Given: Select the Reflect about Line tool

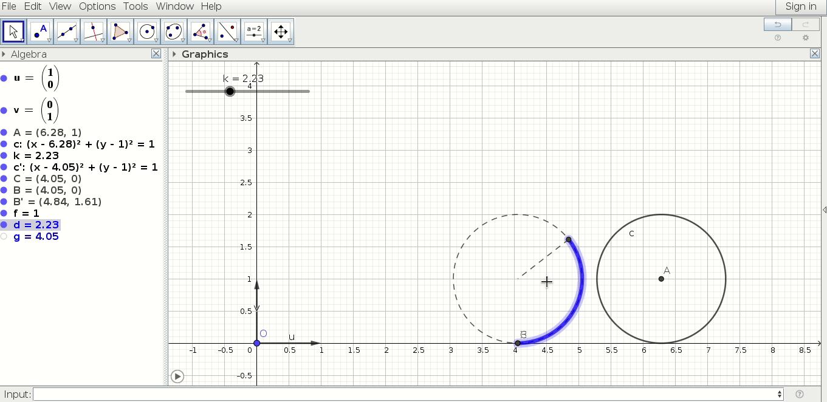Looking at the screenshot, I should [227, 30].
